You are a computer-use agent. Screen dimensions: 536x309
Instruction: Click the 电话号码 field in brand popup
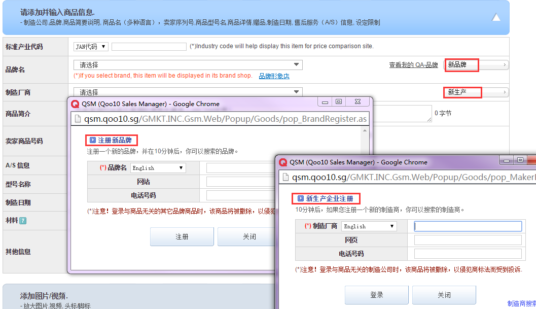pos(241,195)
